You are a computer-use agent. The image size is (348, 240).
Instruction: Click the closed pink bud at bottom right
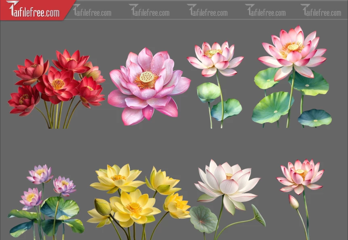click(294, 202)
